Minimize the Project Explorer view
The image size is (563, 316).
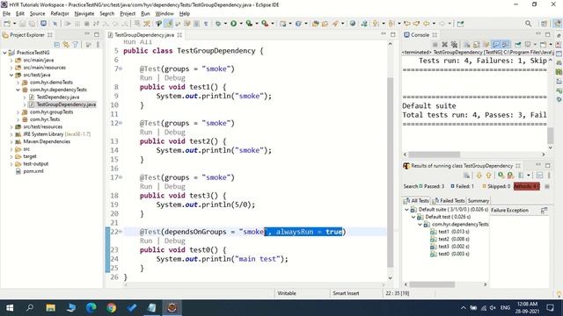87,35
